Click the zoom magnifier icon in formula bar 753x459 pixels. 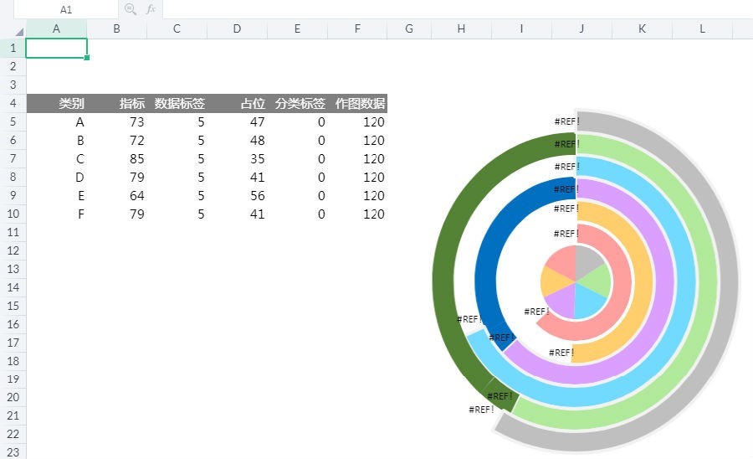(131, 9)
